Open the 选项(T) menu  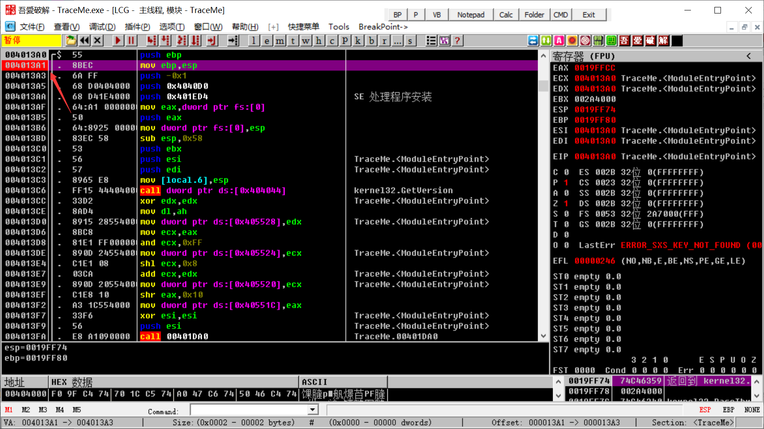click(x=172, y=27)
